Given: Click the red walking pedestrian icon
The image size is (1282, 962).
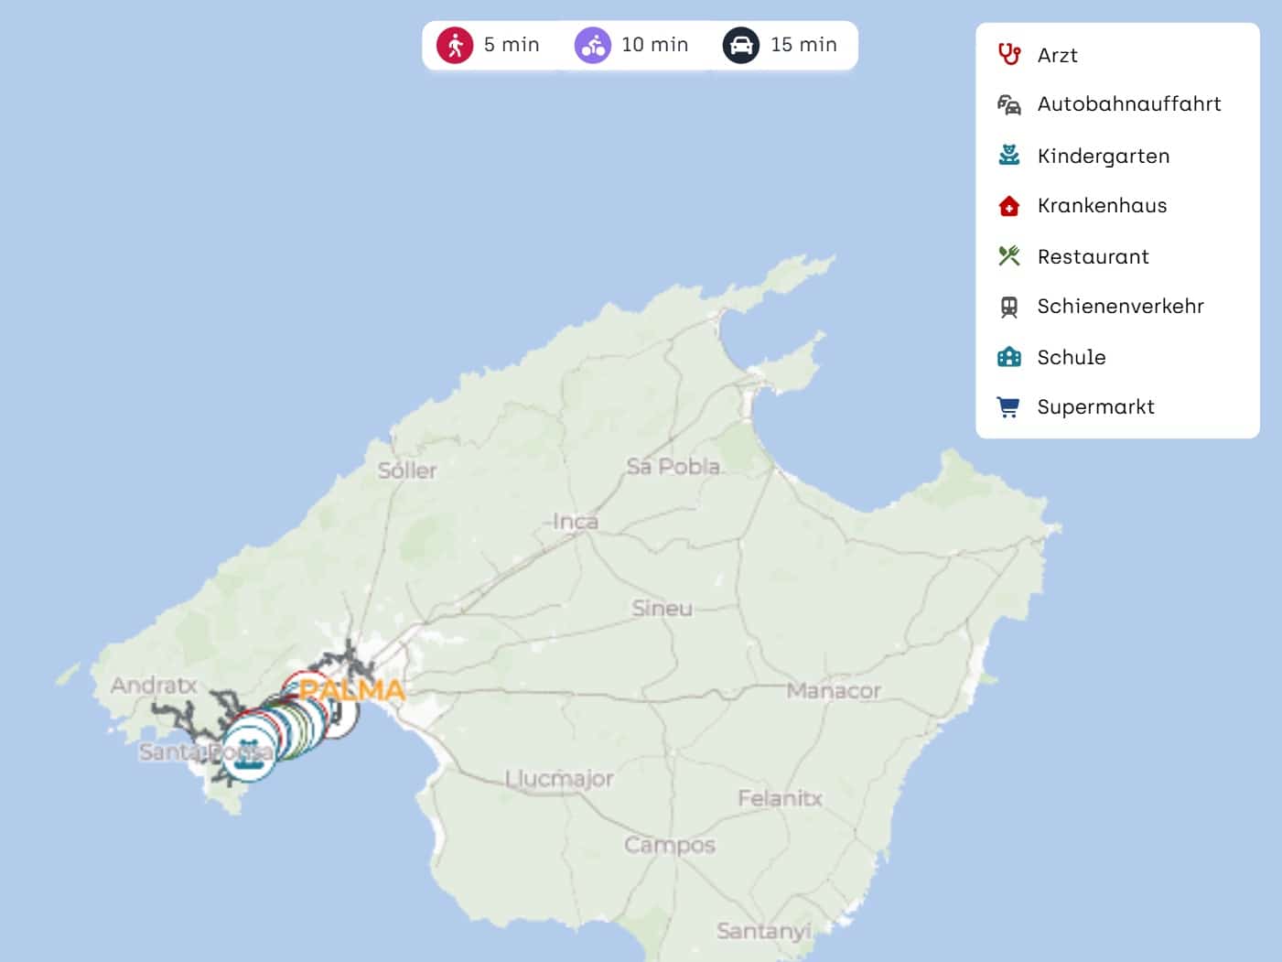Looking at the screenshot, I should [x=454, y=45].
